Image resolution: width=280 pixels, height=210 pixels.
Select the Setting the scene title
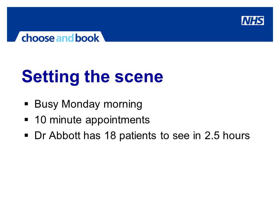(x=92, y=77)
